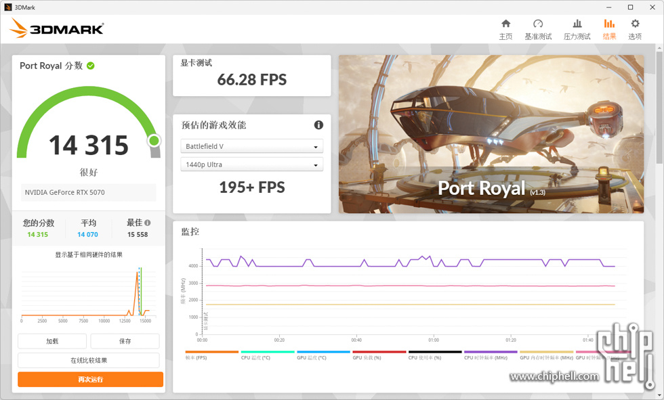Open the 选项 settings gear icon
Image resolution: width=664 pixels, height=400 pixels.
coord(634,24)
